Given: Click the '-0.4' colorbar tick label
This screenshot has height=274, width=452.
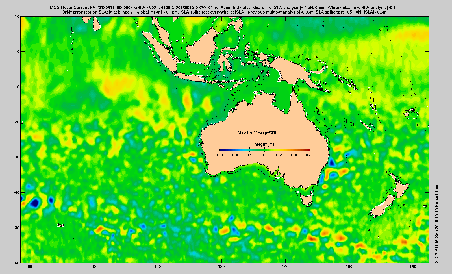Looking at the screenshot, I should pyautogui.click(x=234, y=155).
